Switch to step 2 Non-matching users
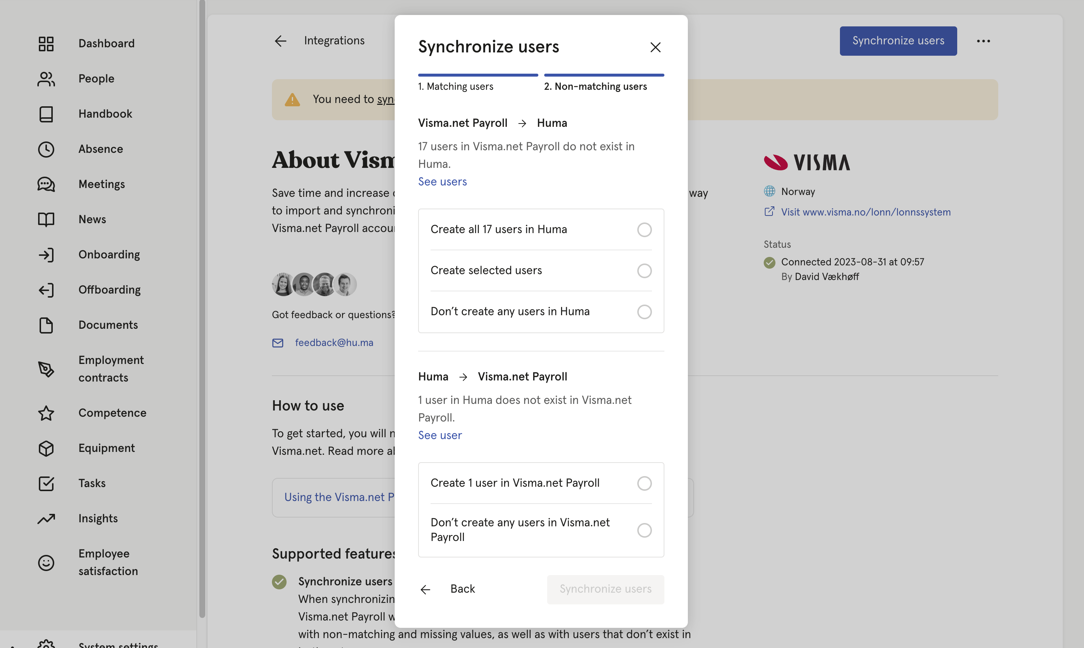Screen dimensions: 1084x648 (x=595, y=86)
